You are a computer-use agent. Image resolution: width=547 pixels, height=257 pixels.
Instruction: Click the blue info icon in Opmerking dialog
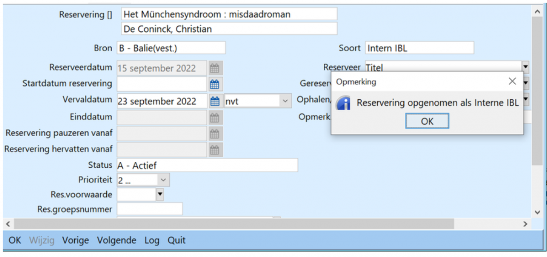click(343, 103)
